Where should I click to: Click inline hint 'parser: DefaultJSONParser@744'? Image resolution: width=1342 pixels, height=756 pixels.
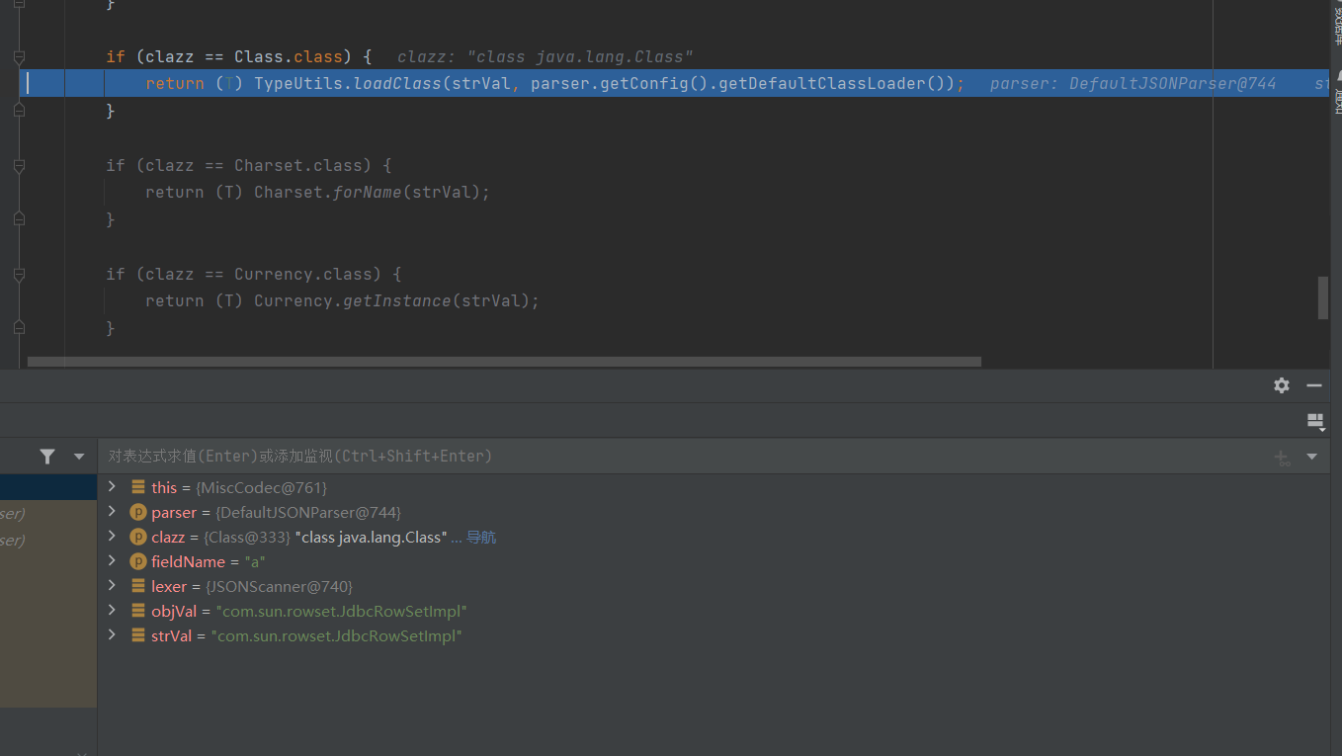pyautogui.click(x=1132, y=84)
